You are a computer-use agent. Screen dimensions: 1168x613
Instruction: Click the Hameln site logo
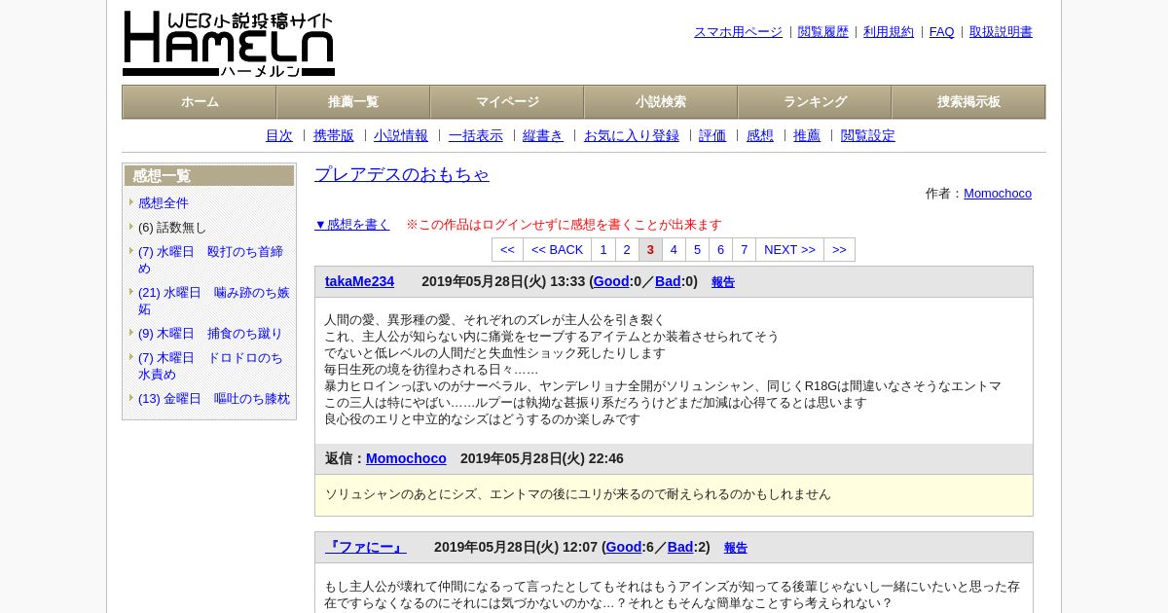point(229,44)
